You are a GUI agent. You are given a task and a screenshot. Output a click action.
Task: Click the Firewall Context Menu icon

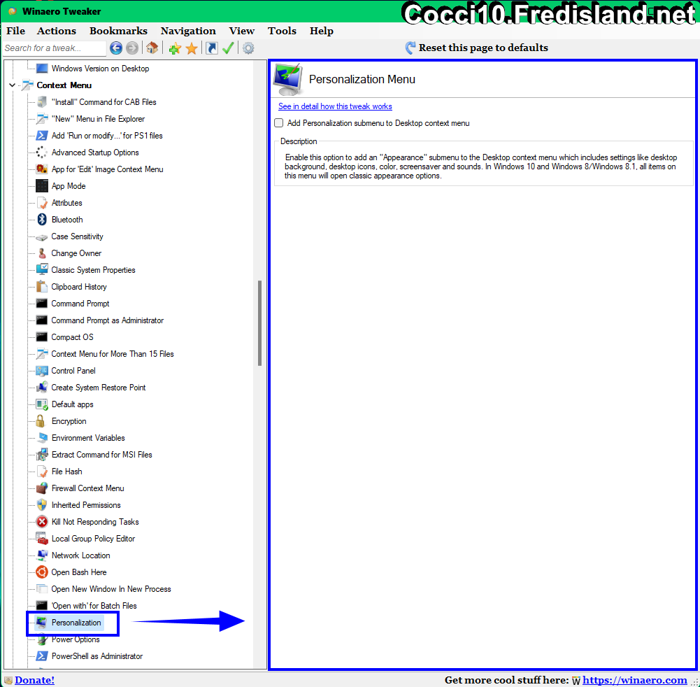click(42, 488)
